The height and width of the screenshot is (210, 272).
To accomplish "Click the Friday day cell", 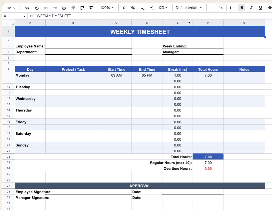I will (x=30, y=122).
